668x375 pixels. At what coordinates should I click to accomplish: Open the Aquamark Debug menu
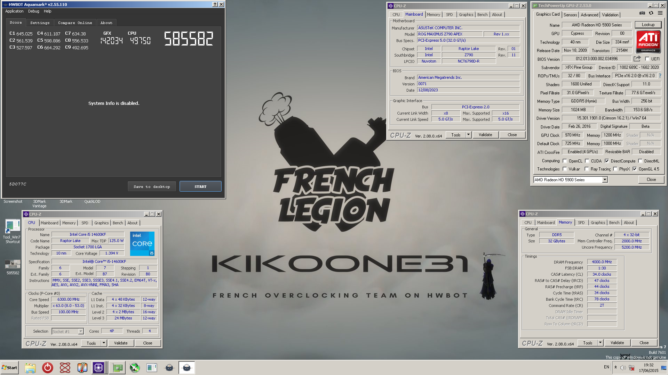point(34,11)
